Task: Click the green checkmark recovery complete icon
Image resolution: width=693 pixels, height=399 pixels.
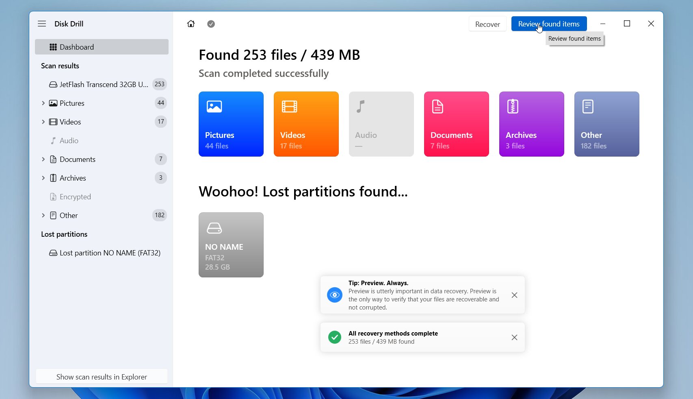Action: 335,337
